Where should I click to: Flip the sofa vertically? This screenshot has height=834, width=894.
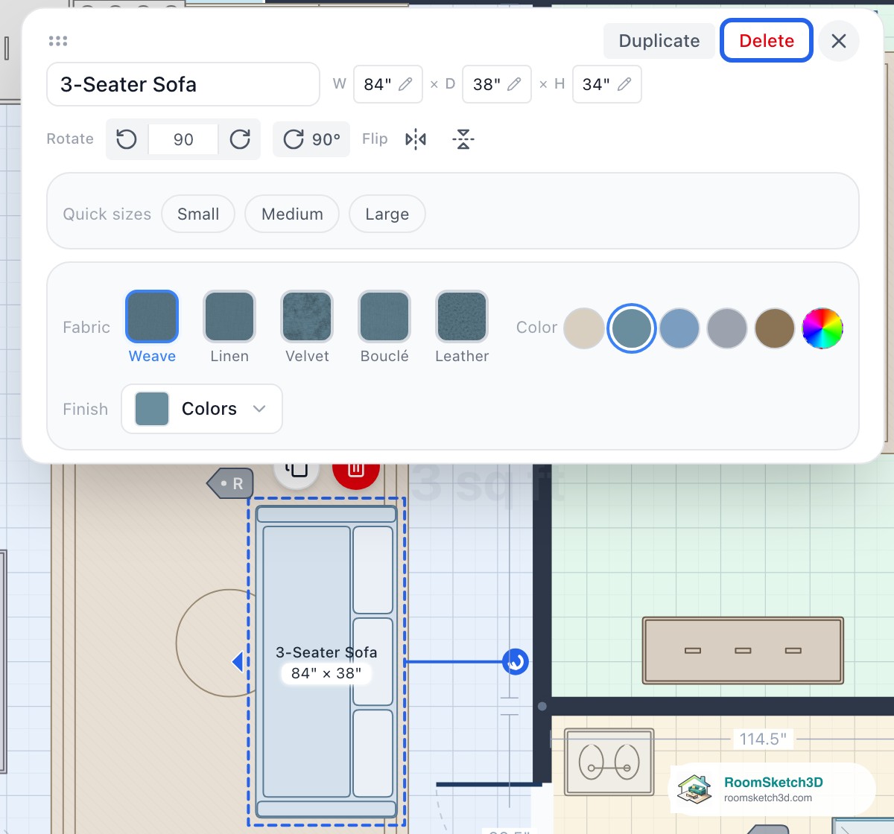(x=463, y=139)
